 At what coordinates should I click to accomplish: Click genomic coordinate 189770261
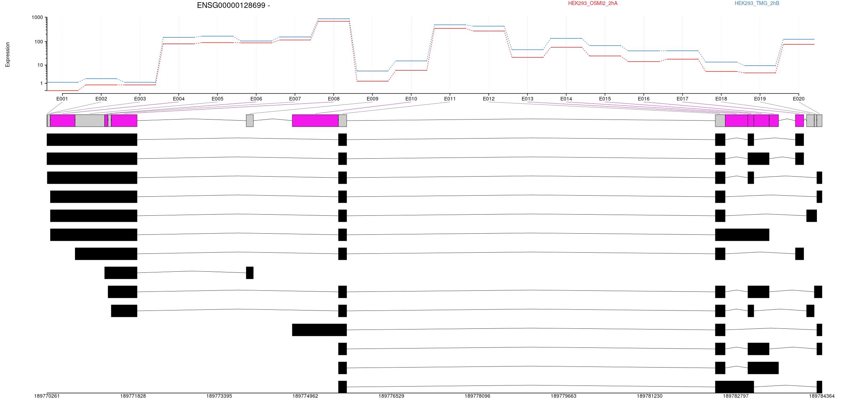click(47, 396)
